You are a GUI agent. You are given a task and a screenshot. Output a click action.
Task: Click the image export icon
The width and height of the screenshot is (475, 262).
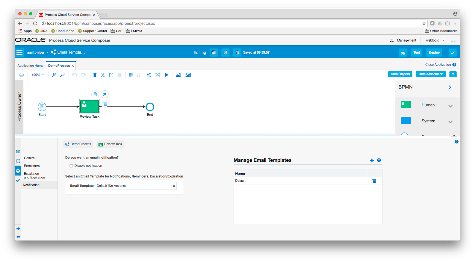(x=178, y=75)
